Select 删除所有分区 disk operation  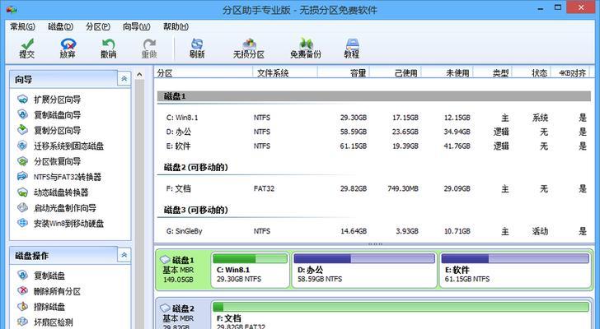pyautogui.click(x=49, y=291)
